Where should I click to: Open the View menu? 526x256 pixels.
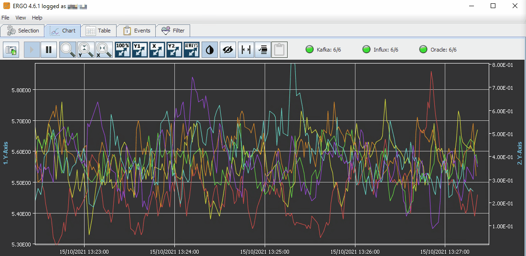(x=21, y=18)
